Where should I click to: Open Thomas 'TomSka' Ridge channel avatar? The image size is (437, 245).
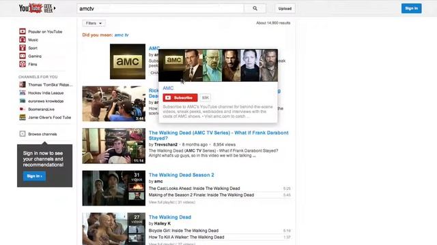23,84
